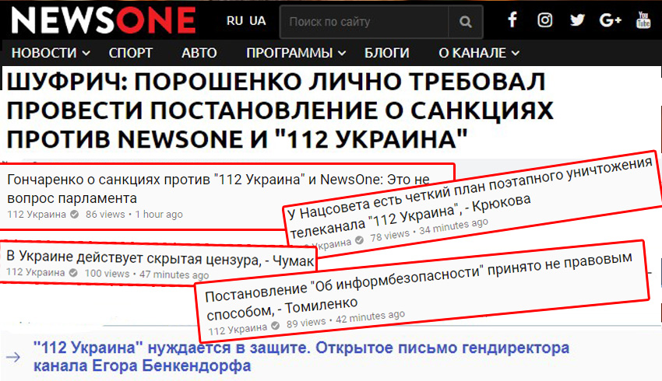Click arrow icon beside open letter link
Image resolution: width=662 pixels, height=381 pixels.
pos(13,357)
